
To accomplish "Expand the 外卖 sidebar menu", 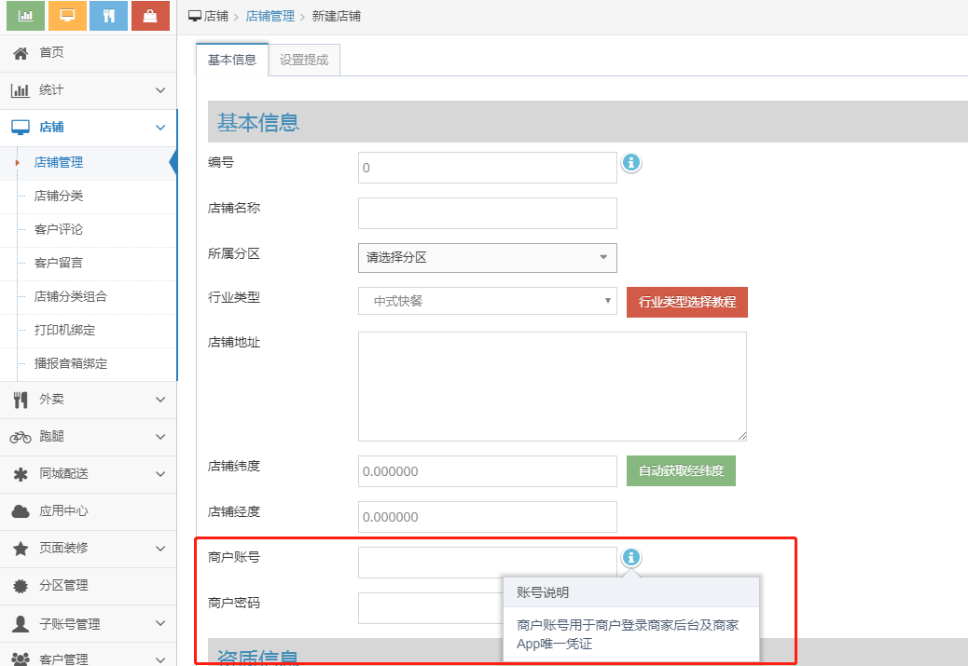I will pos(88,400).
